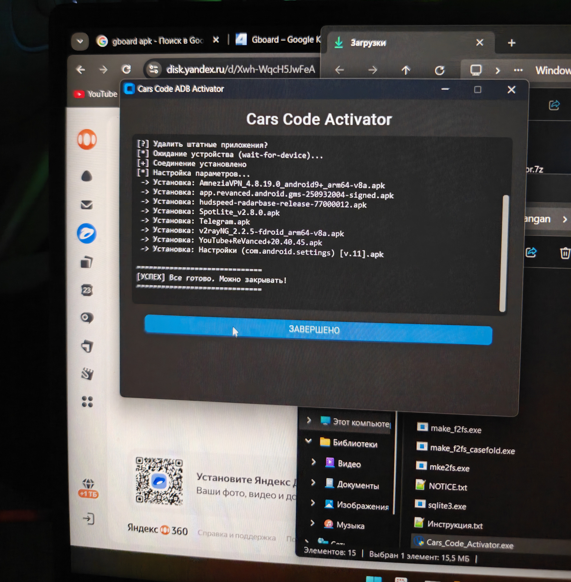Navigate forward in File Explorer
The height and width of the screenshot is (582, 571).
point(373,70)
